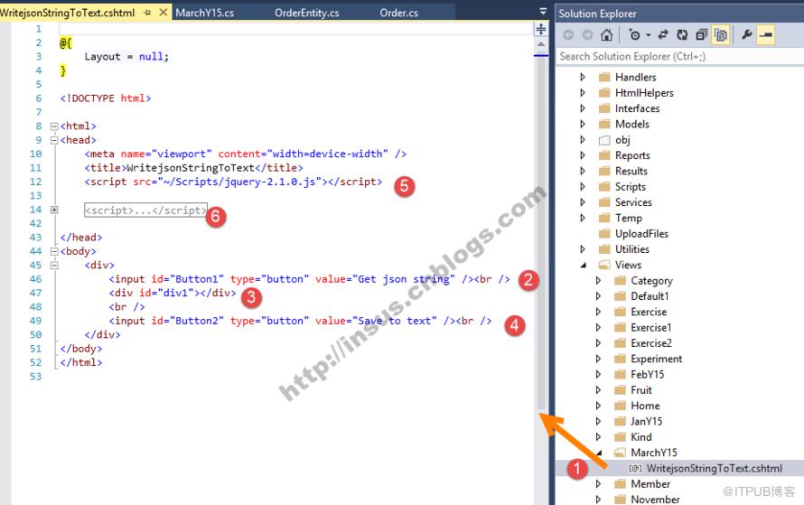The width and height of the screenshot is (804, 505).
Task: Click the FebY15 folder icon
Action: tap(620, 374)
